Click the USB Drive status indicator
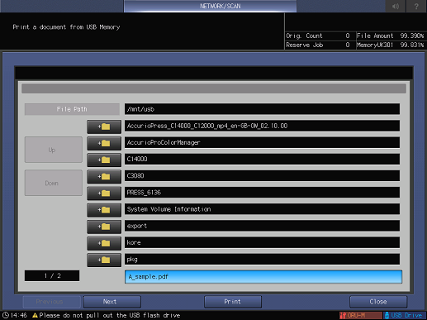 tap(405, 315)
